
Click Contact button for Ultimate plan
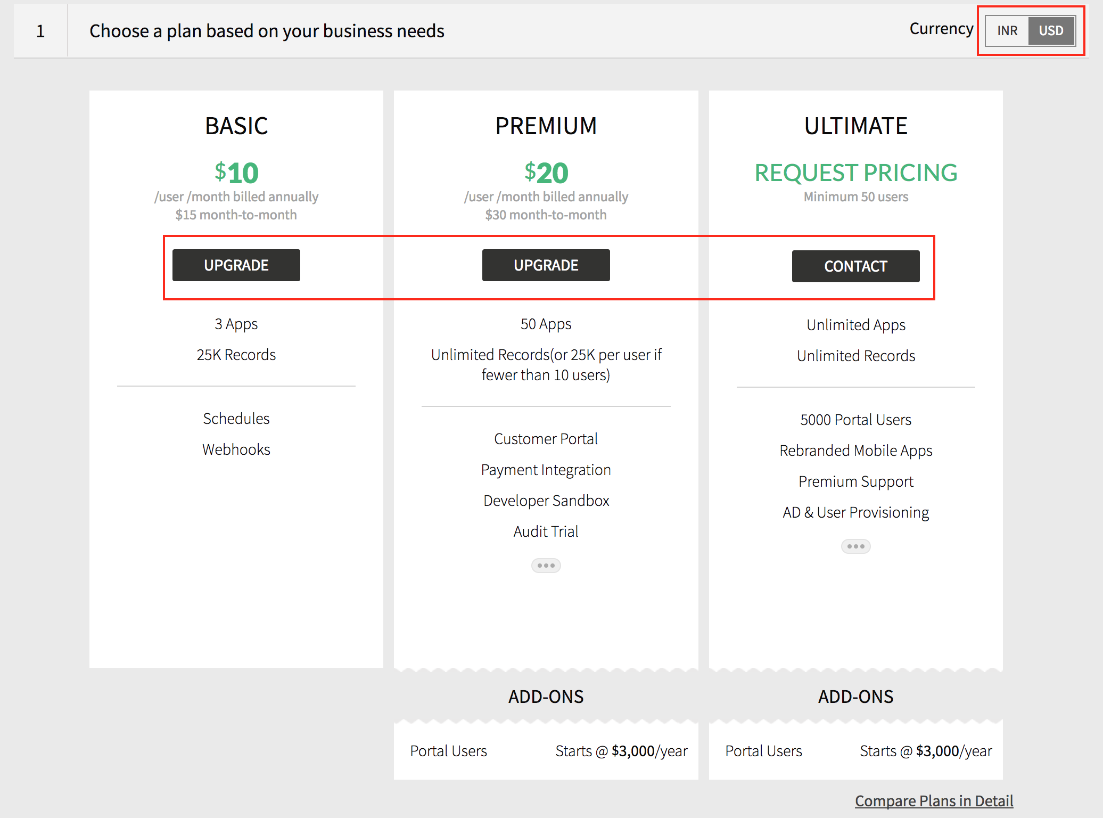tap(854, 265)
